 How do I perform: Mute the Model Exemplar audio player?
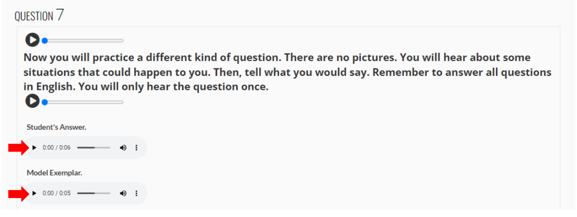click(123, 193)
